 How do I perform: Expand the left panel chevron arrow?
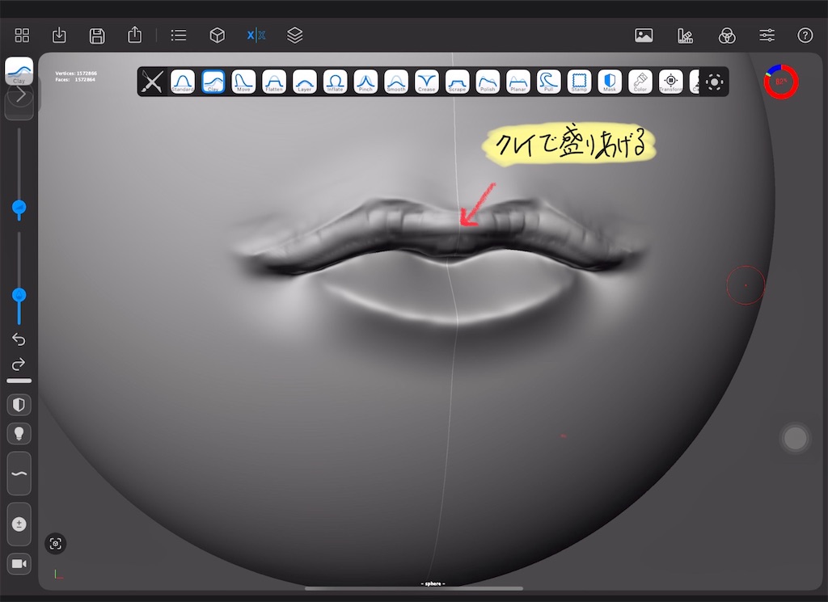20,95
